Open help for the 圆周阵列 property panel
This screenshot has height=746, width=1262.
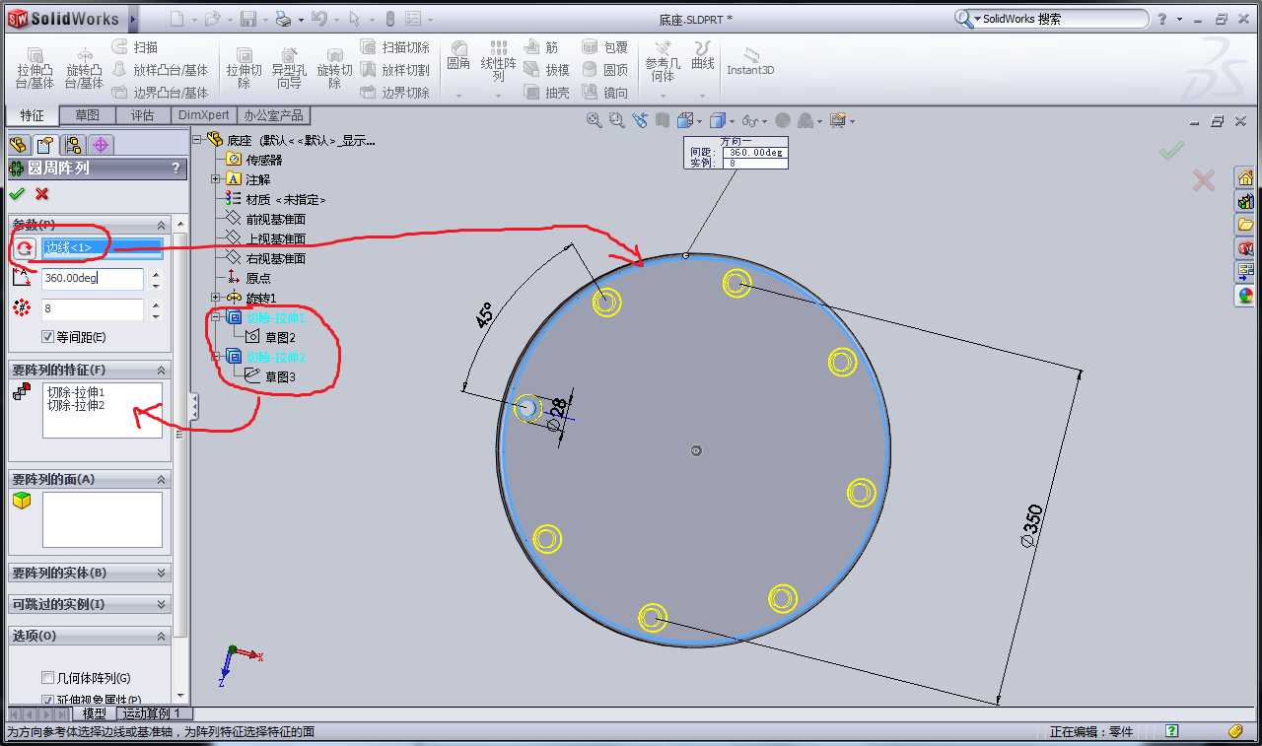[x=175, y=169]
